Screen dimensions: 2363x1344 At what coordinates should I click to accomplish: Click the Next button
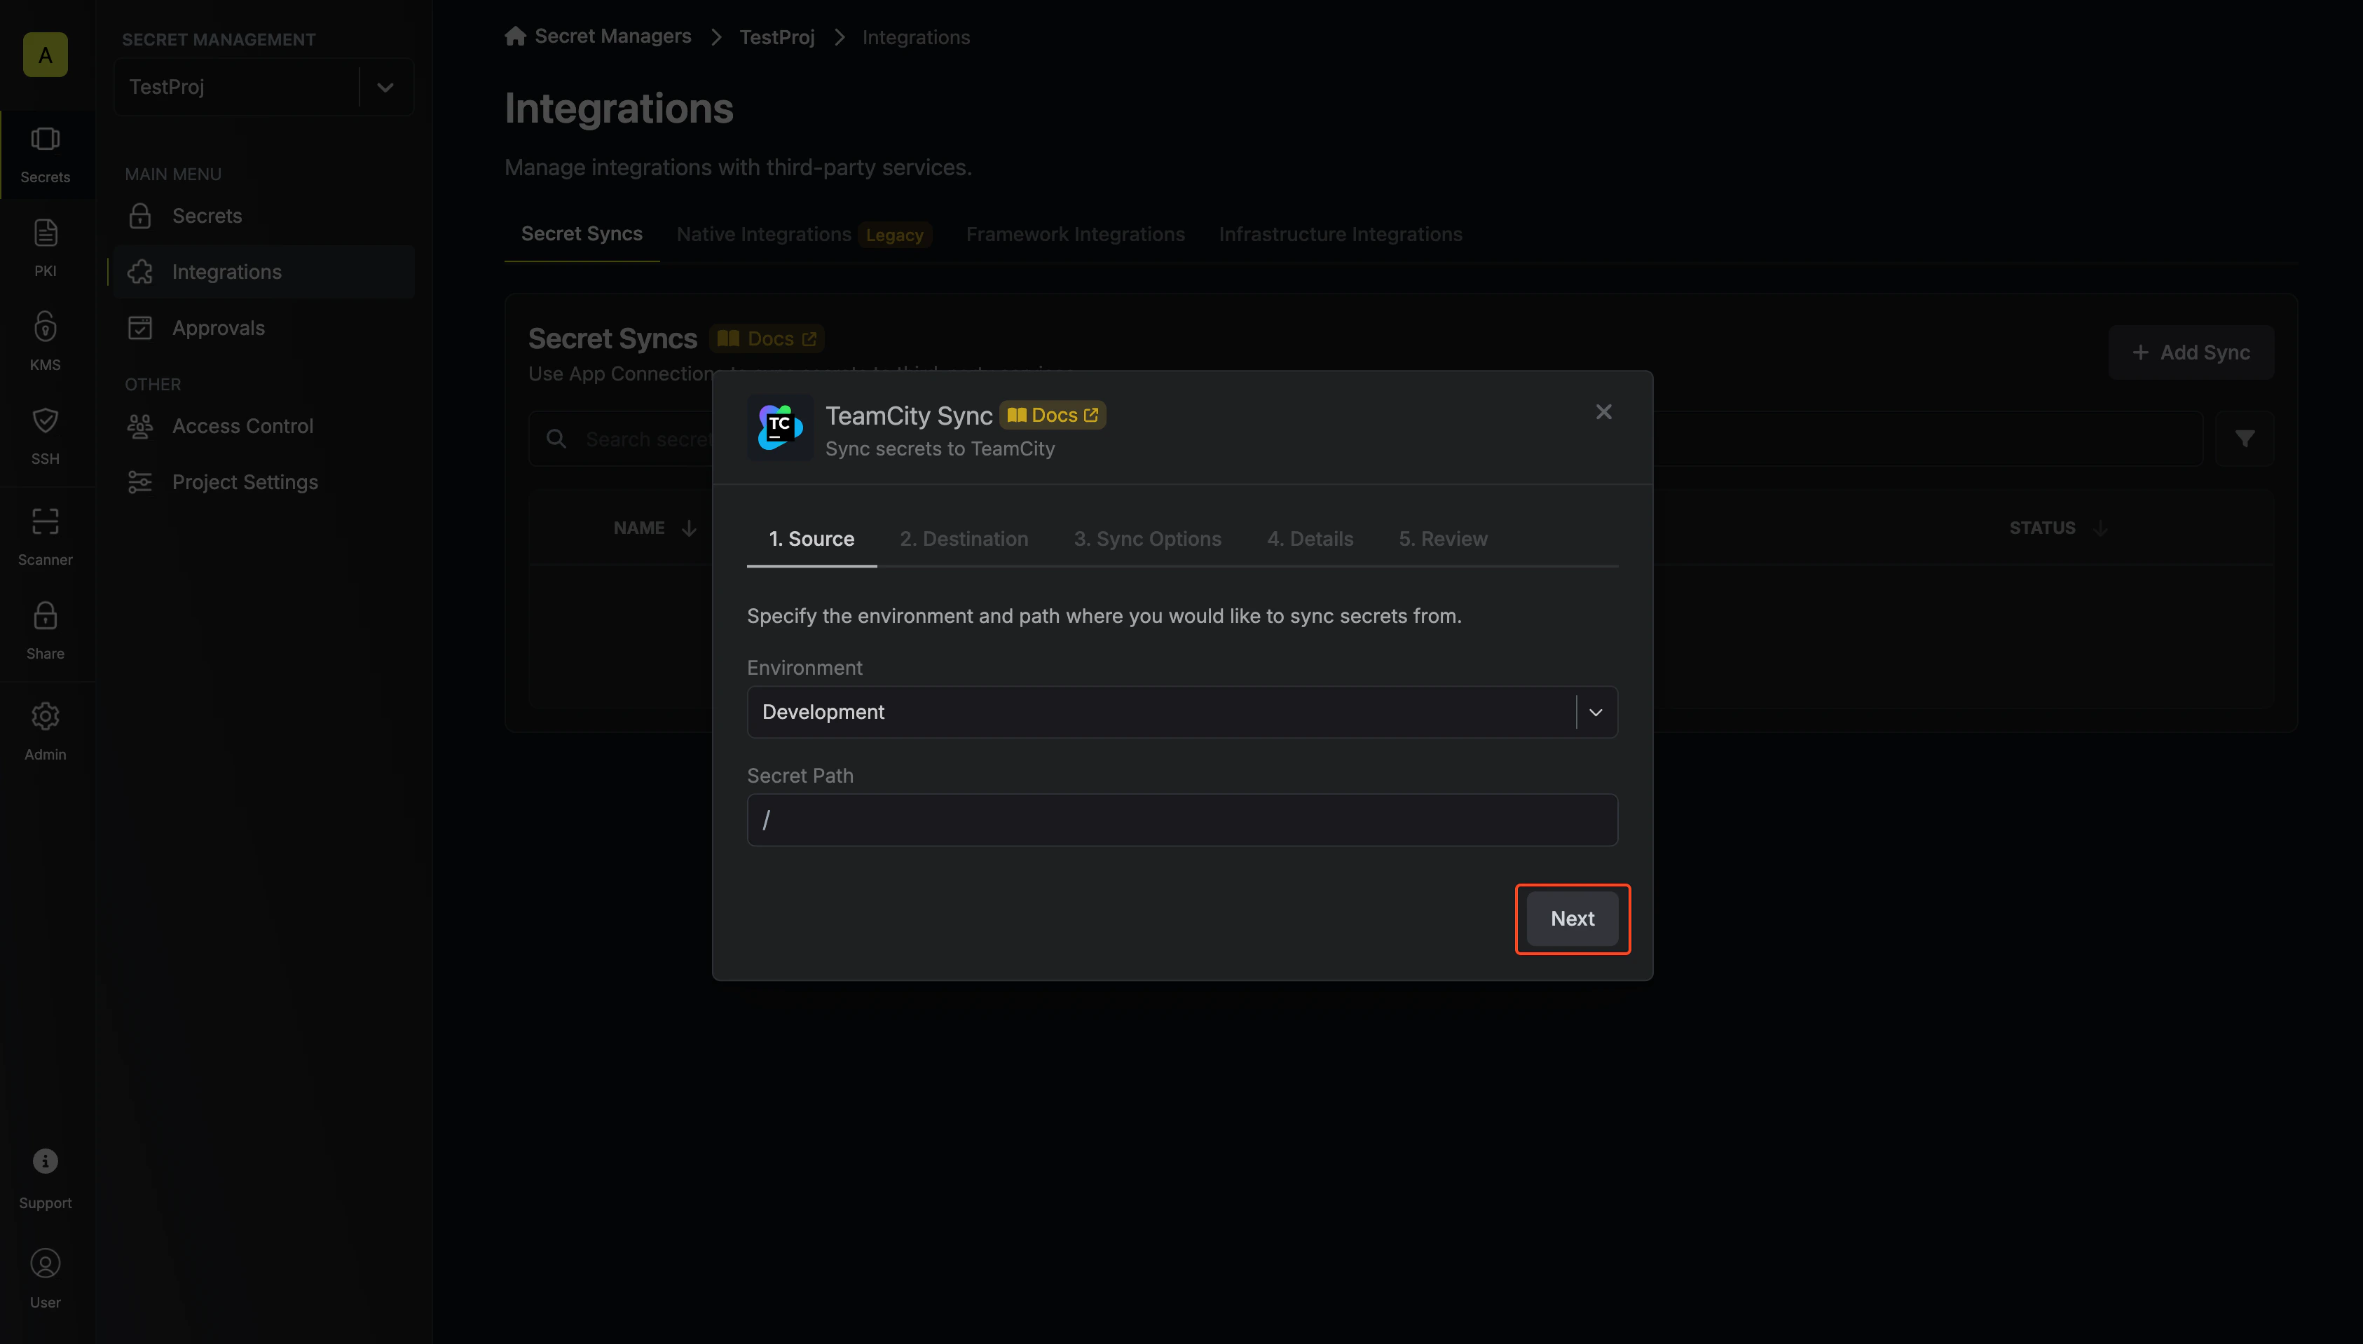1572,919
